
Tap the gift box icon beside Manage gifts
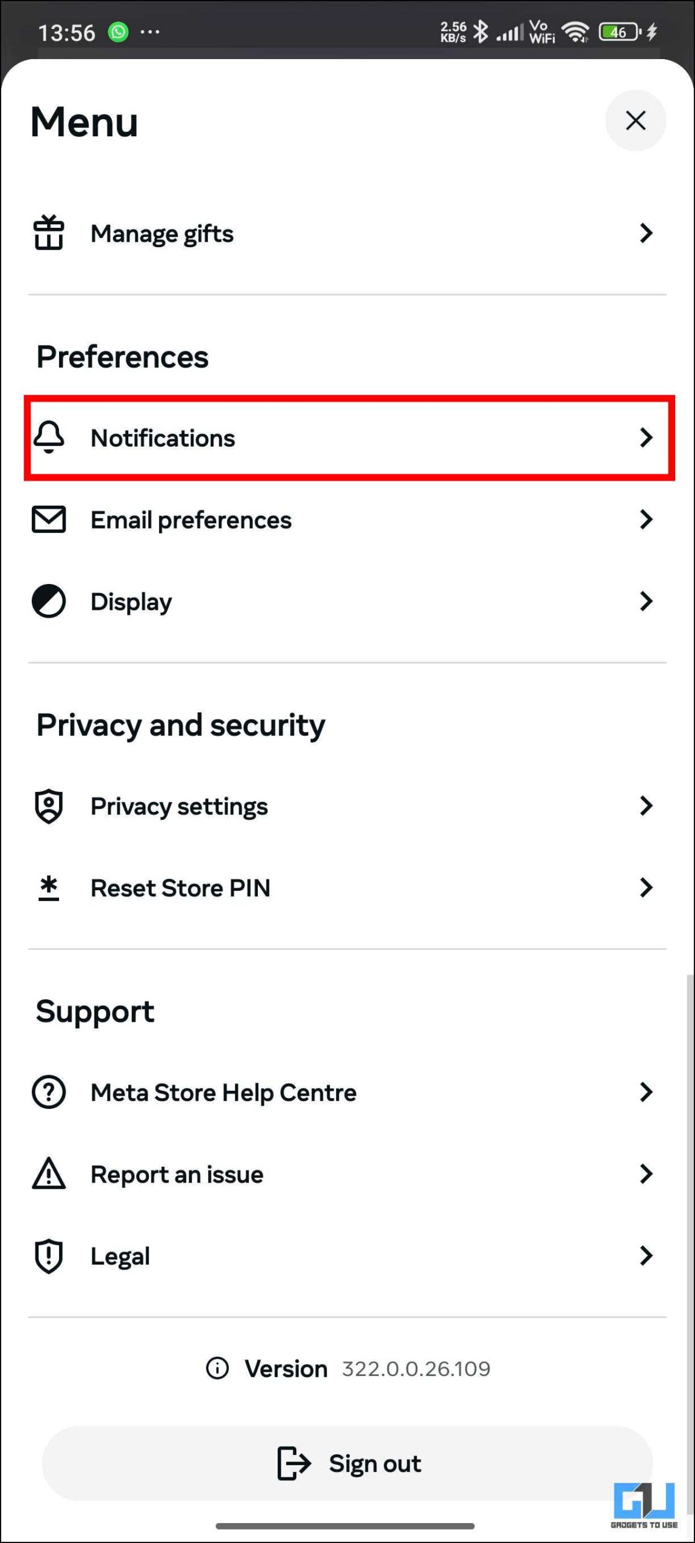click(x=49, y=233)
